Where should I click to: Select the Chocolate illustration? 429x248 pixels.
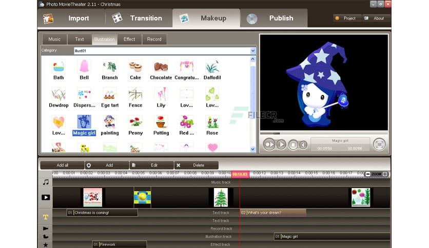(161, 67)
